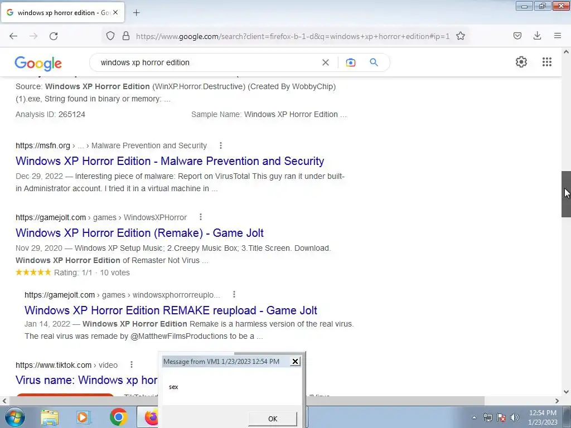Open a new browser tab
This screenshot has height=428, width=571.
[x=136, y=13]
